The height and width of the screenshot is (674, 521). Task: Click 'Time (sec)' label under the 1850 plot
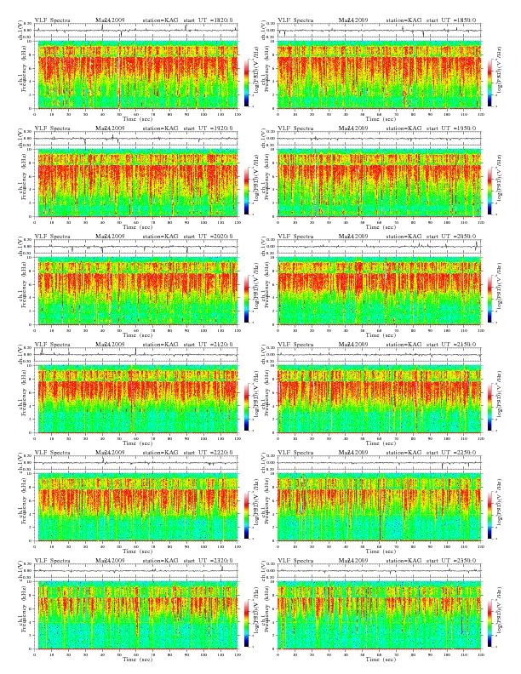[381, 118]
